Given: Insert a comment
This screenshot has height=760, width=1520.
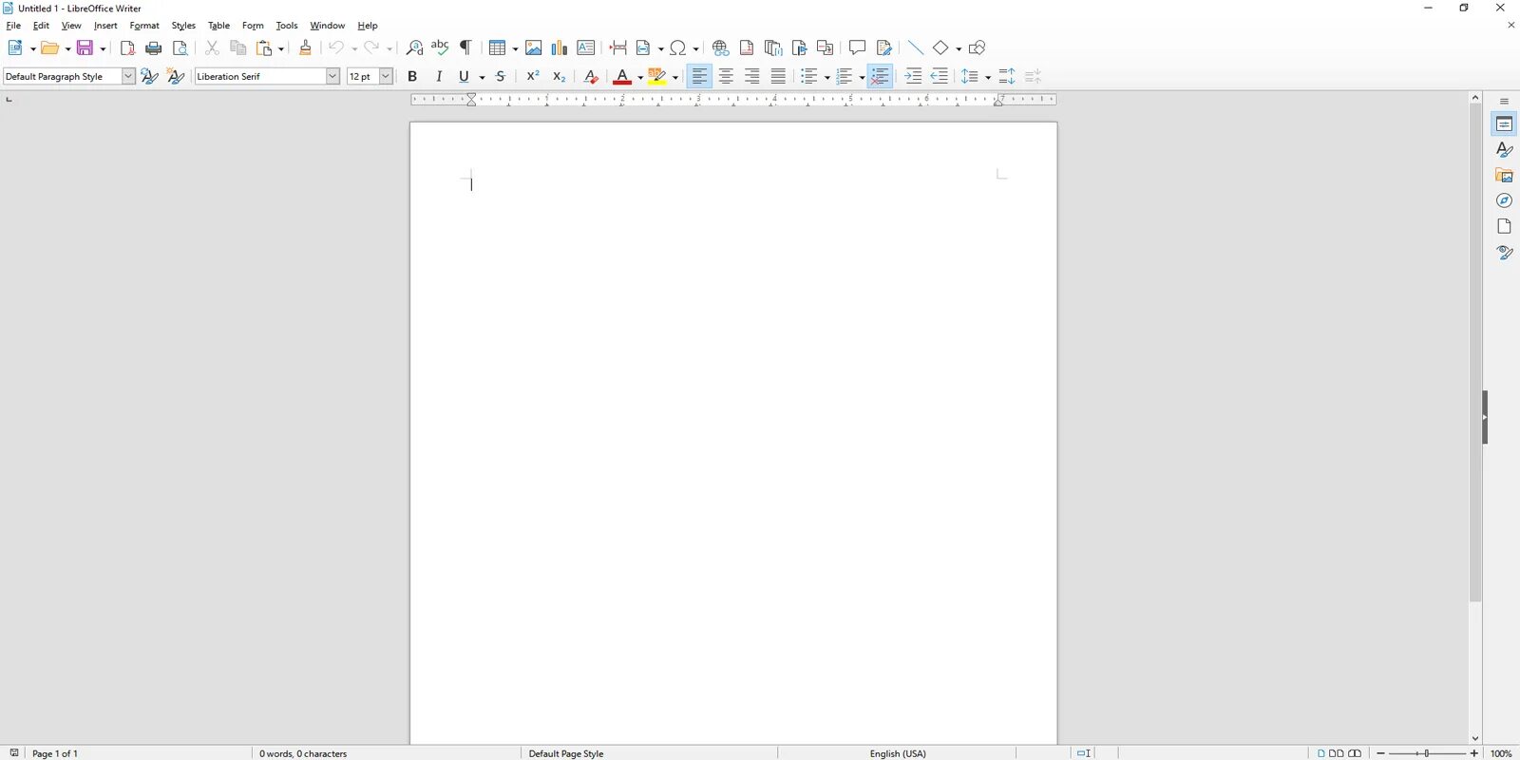Looking at the screenshot, I should click(857, 47).
